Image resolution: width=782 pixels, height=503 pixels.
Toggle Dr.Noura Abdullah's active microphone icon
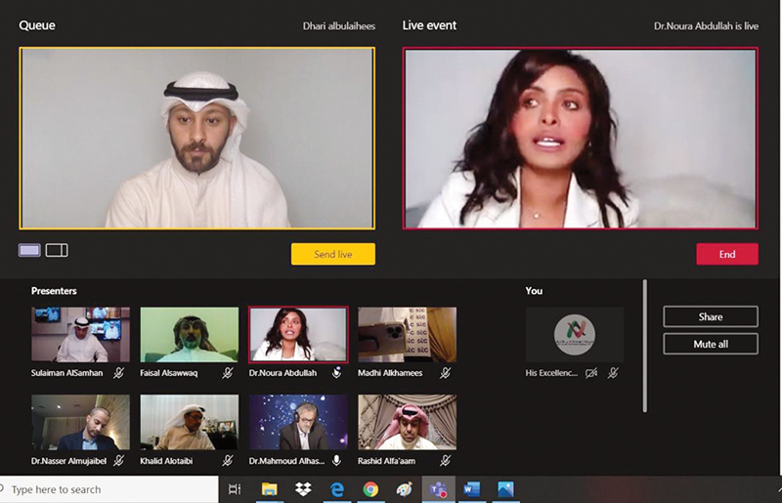pyautogui.click(x=336, y=373)
